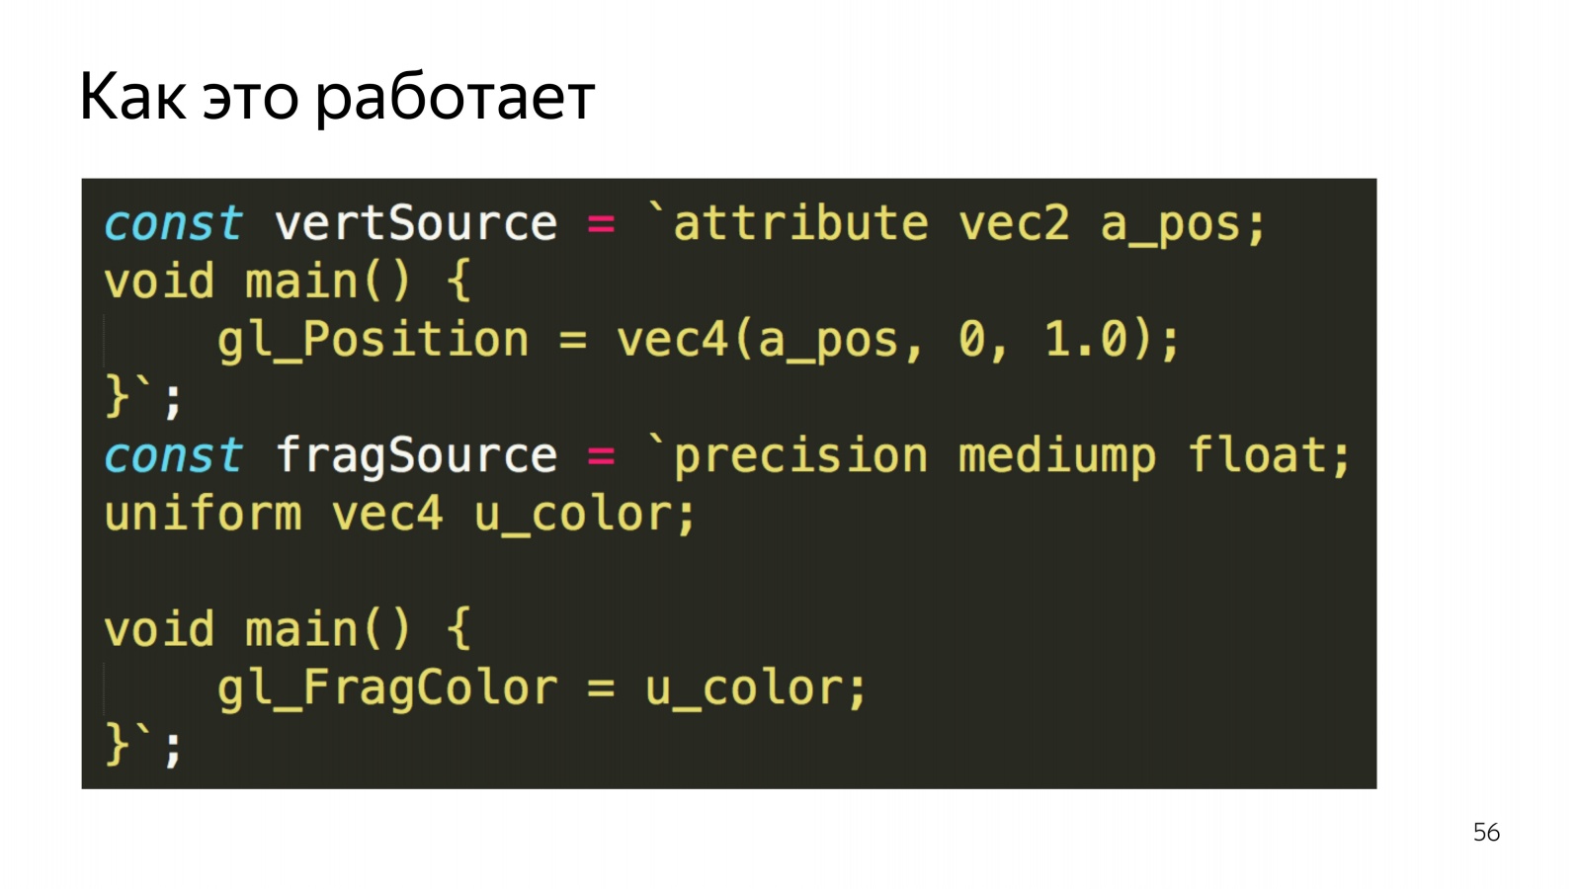Screen dimensions: 1581x889
Task: Click the slide title "Как это работает"
Action: coord(337,98)
